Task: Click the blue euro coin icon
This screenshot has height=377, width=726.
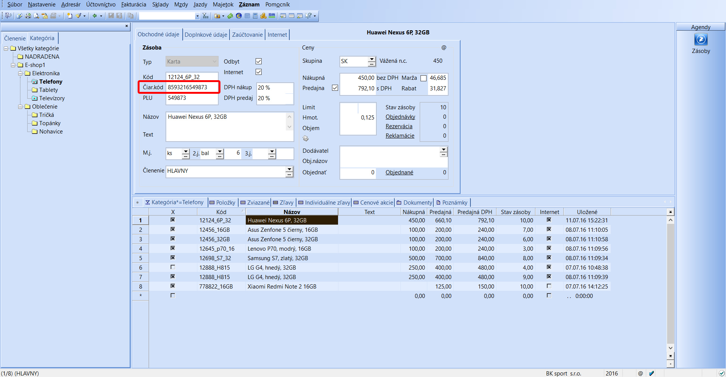Action: [239, 16]
